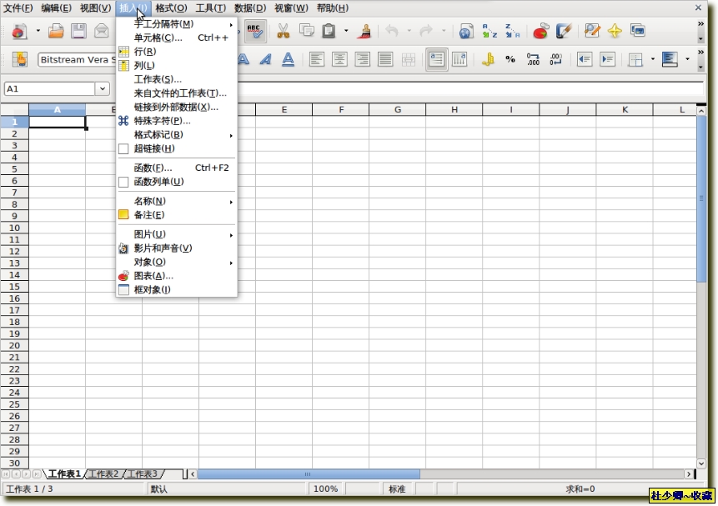Expand the 图片(U) submenu
Screen dimensions: 718x506
click(x=150, y=235)
